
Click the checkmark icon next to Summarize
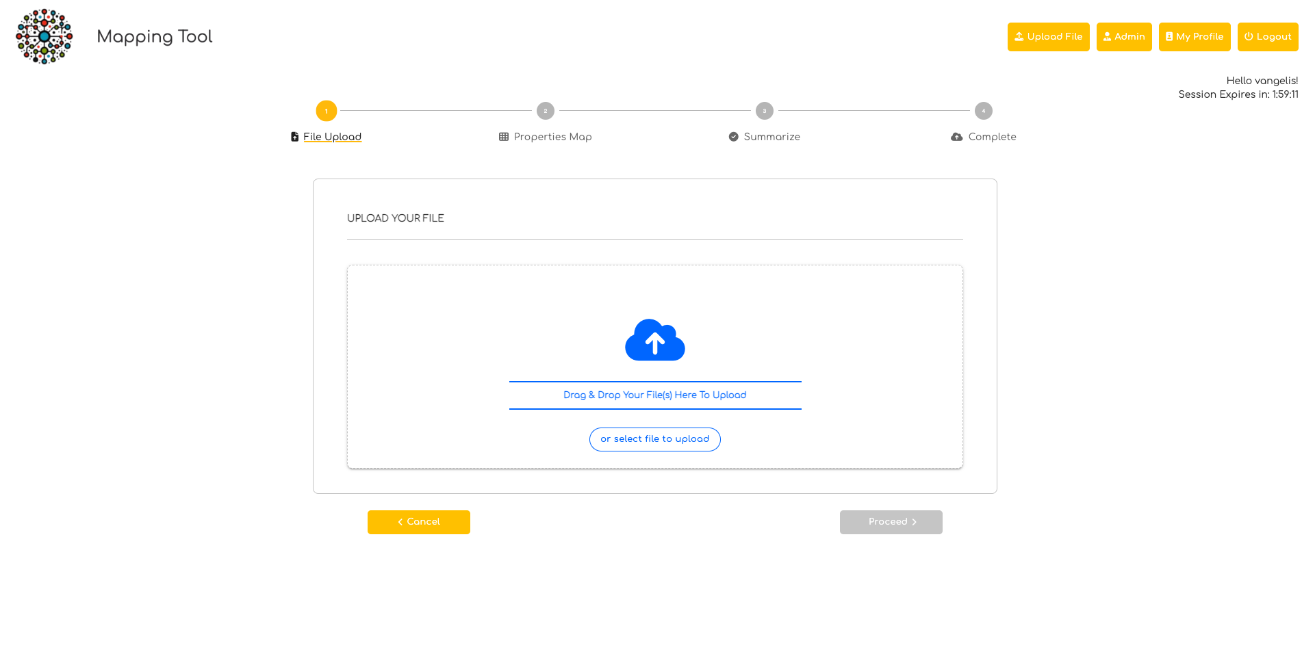point(732,136)
